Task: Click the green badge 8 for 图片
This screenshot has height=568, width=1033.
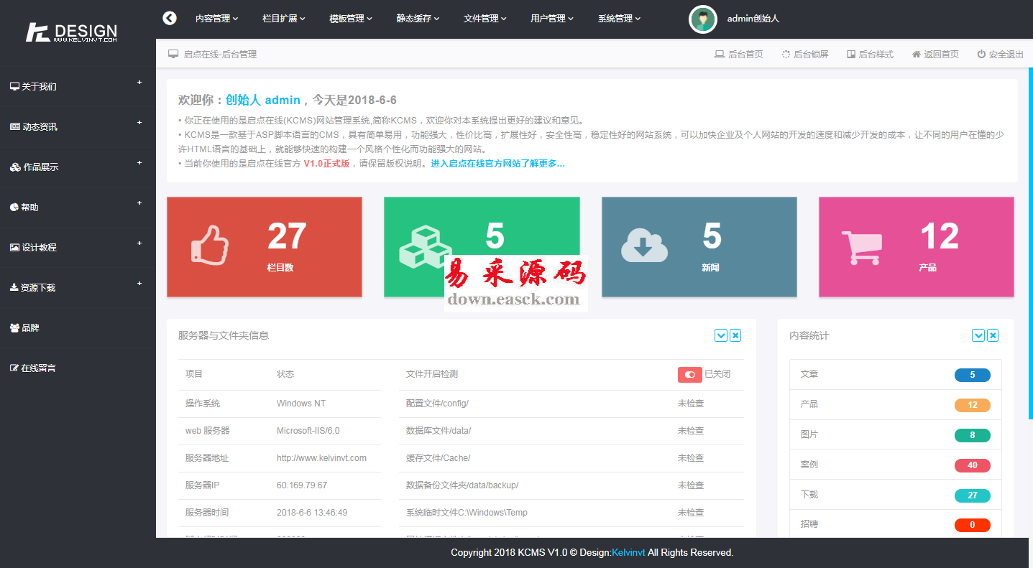Action: (973, 435)
